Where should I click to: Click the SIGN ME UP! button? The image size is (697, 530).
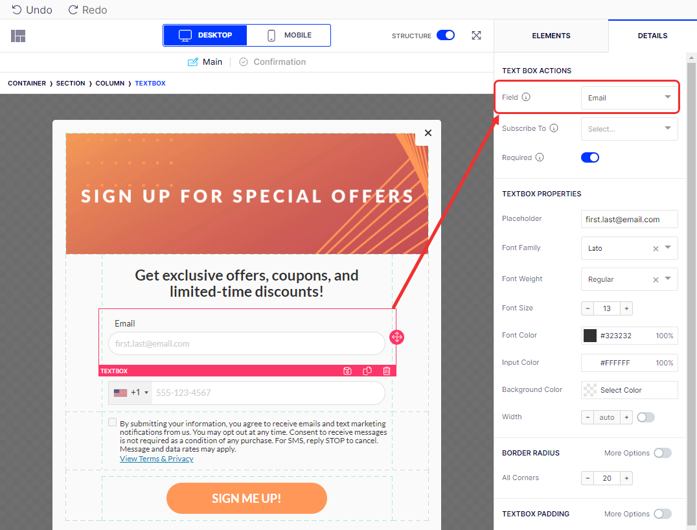click(247, 498)
